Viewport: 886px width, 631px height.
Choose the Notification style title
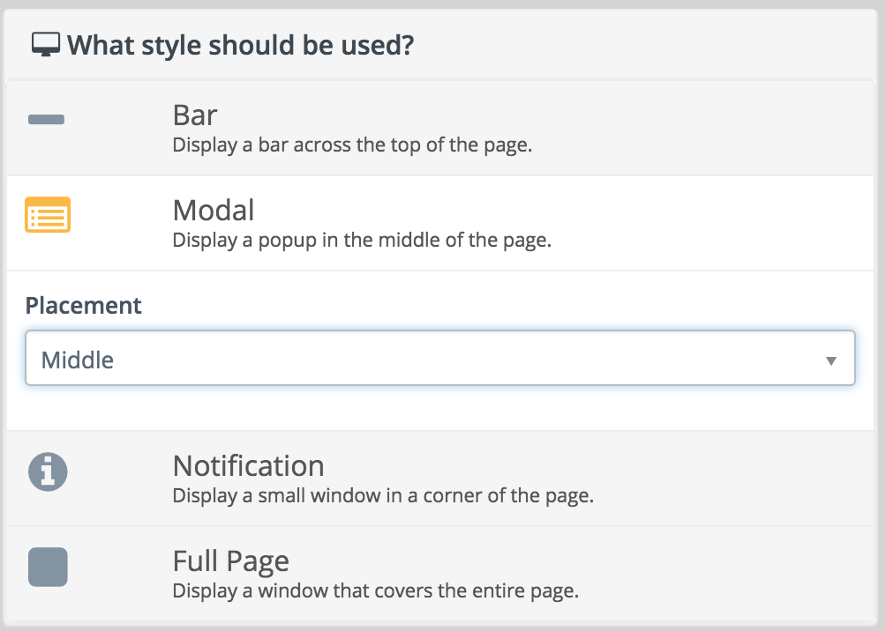(249, 465)
